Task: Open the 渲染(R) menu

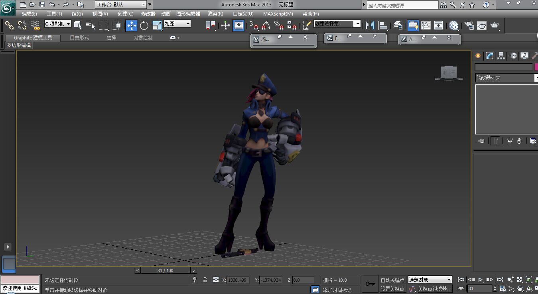Action: [215, 14]
